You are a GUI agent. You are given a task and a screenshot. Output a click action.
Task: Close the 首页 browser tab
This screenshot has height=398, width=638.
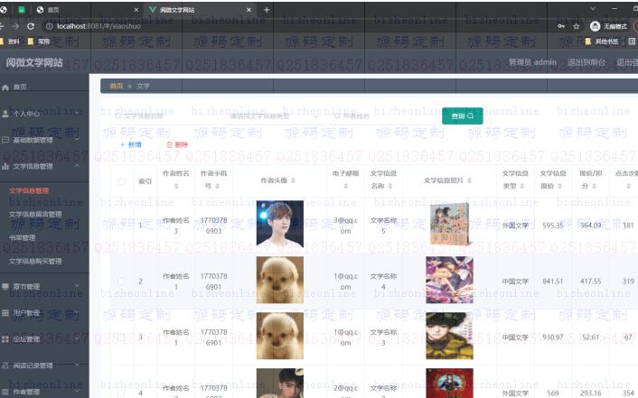(x=136, y=10)
